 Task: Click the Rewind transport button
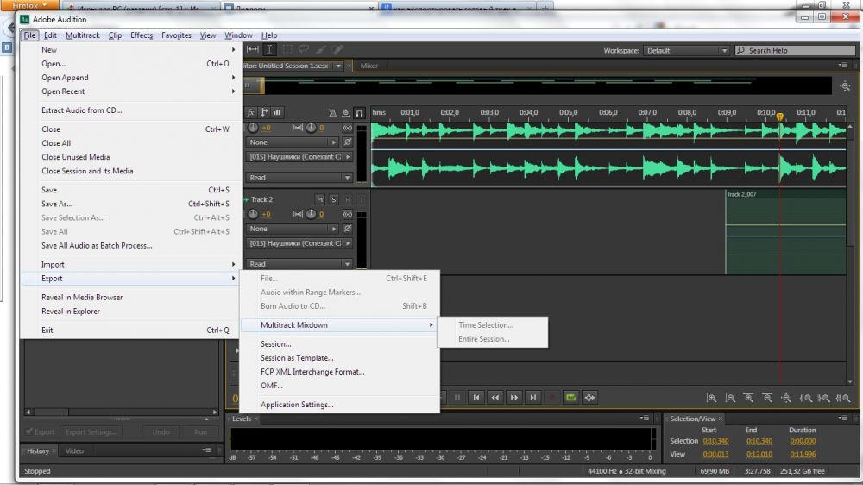tap(494, 398)
